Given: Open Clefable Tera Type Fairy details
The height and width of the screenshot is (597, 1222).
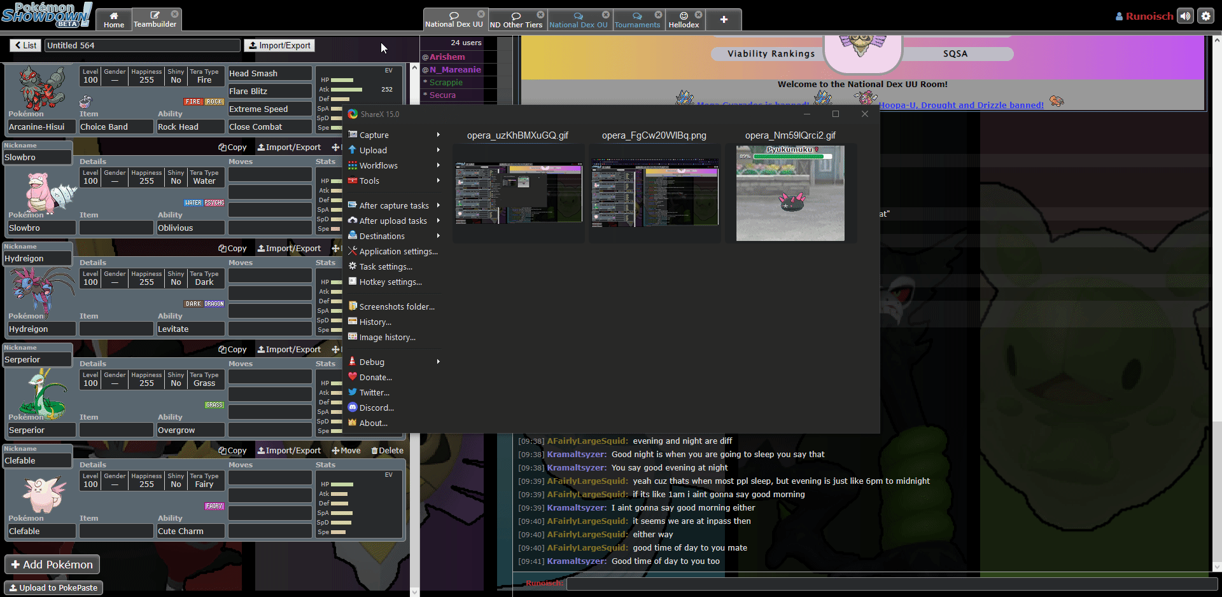Looking at the screenshot, I should tap(204, 481).
